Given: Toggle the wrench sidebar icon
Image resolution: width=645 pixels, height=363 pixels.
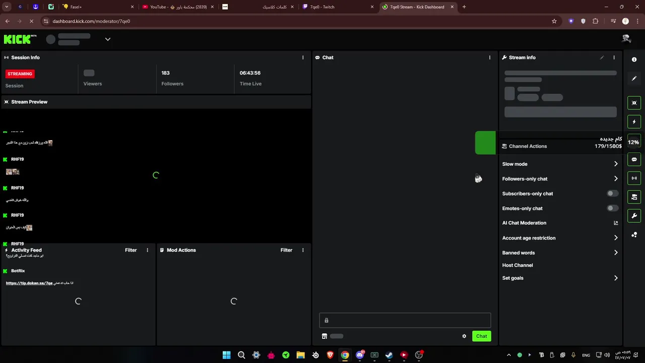Looking at the screenshot, I should tap(634, 216).
